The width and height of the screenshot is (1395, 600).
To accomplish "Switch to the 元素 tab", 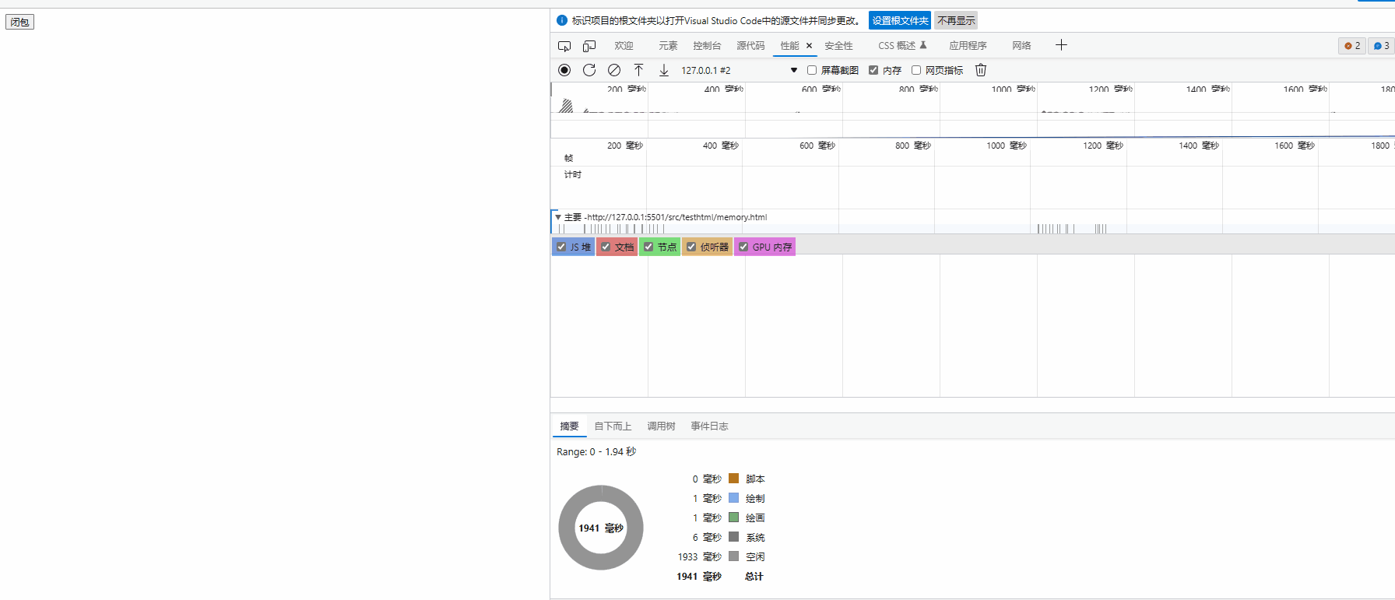I will [x=668, y=46].
